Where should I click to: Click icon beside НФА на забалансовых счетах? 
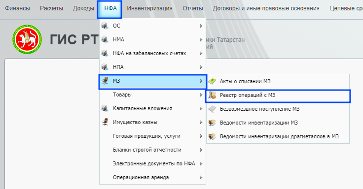tap(105, 53)
